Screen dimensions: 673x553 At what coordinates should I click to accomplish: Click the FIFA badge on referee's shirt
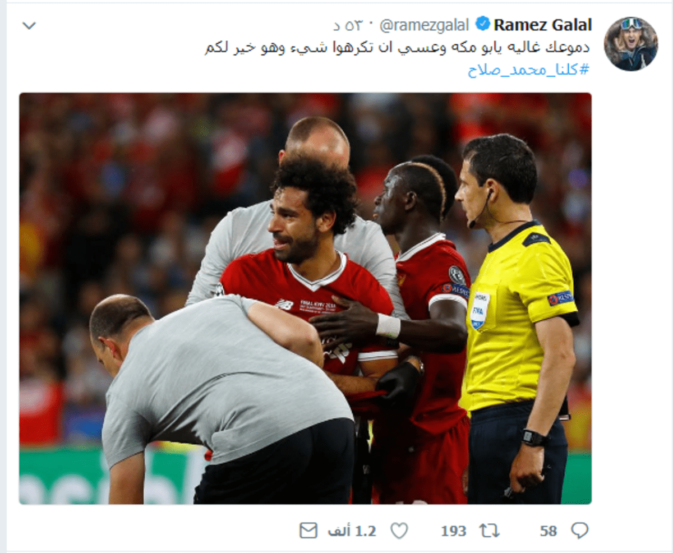tap(480, 310)
